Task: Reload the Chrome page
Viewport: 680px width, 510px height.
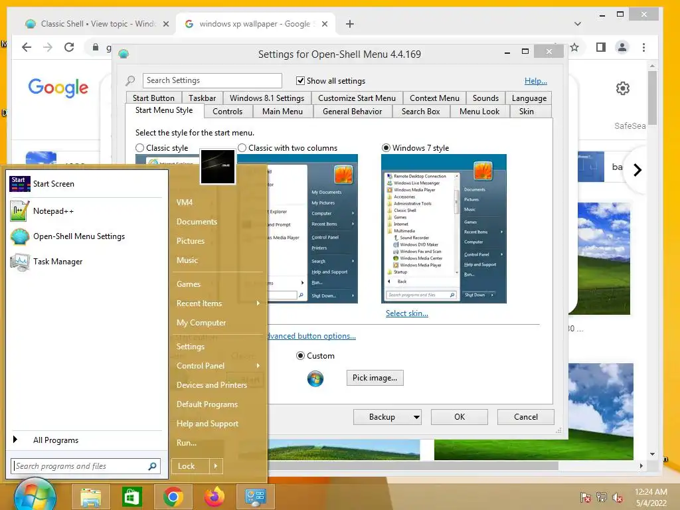Action: click(x=69, y=47)
